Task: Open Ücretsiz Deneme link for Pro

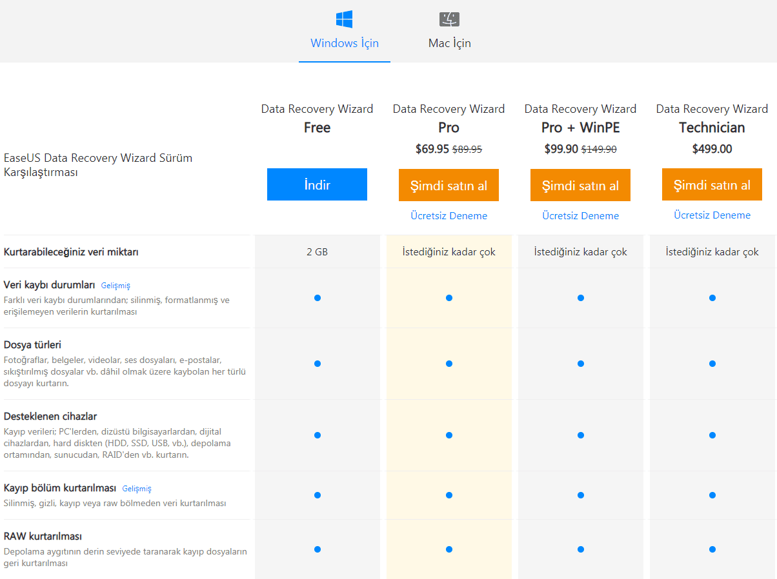Action: tap(449, 216)
